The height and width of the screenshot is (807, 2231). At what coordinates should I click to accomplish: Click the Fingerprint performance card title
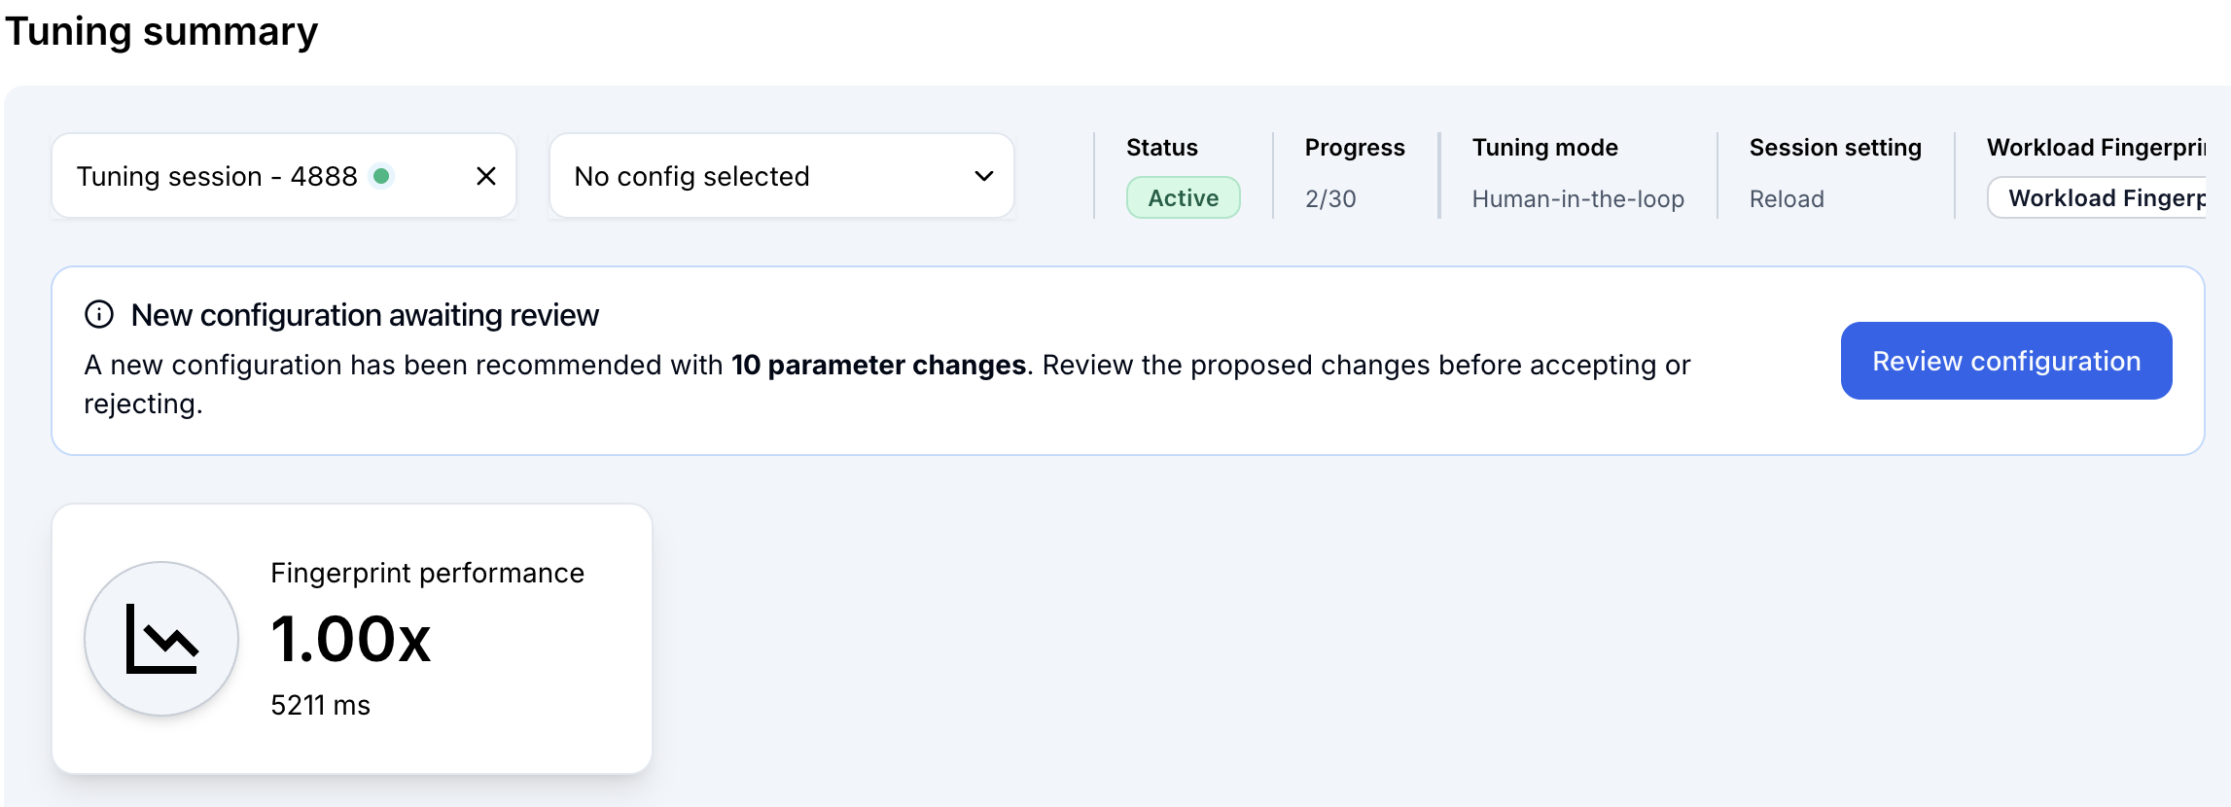pos(427,573)
